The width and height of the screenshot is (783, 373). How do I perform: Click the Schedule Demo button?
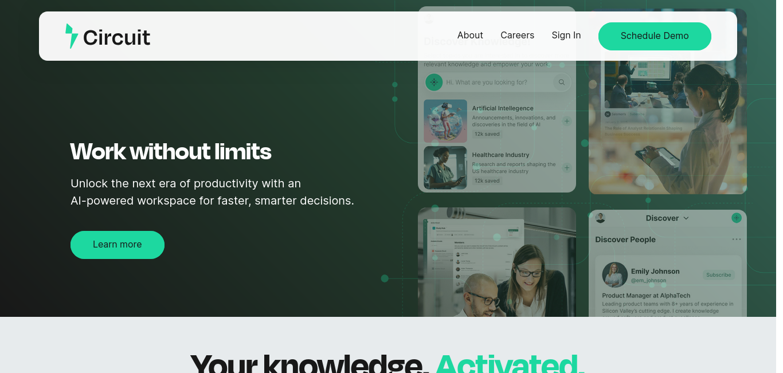click(655, 36)
